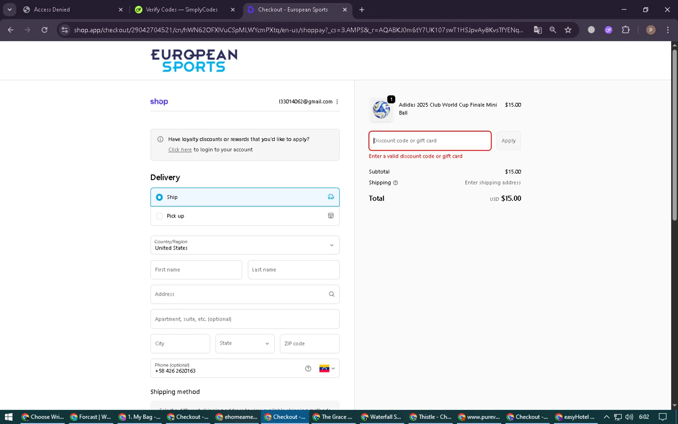The image size is (678, 424).
Task: Open the Extensions puzzle icon
Action: pyautogui.click(x=626, y=30)
